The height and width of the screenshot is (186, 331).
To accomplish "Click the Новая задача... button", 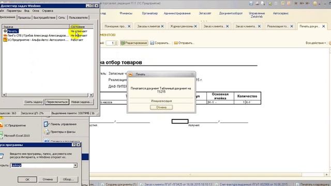I will (x=82, y=102).
